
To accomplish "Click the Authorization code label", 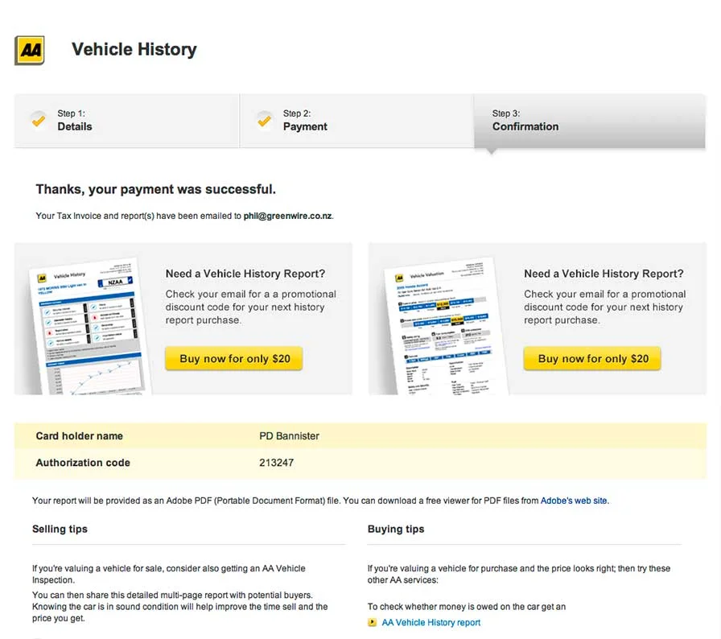I will pyautogui.click(x=83, y=463).
